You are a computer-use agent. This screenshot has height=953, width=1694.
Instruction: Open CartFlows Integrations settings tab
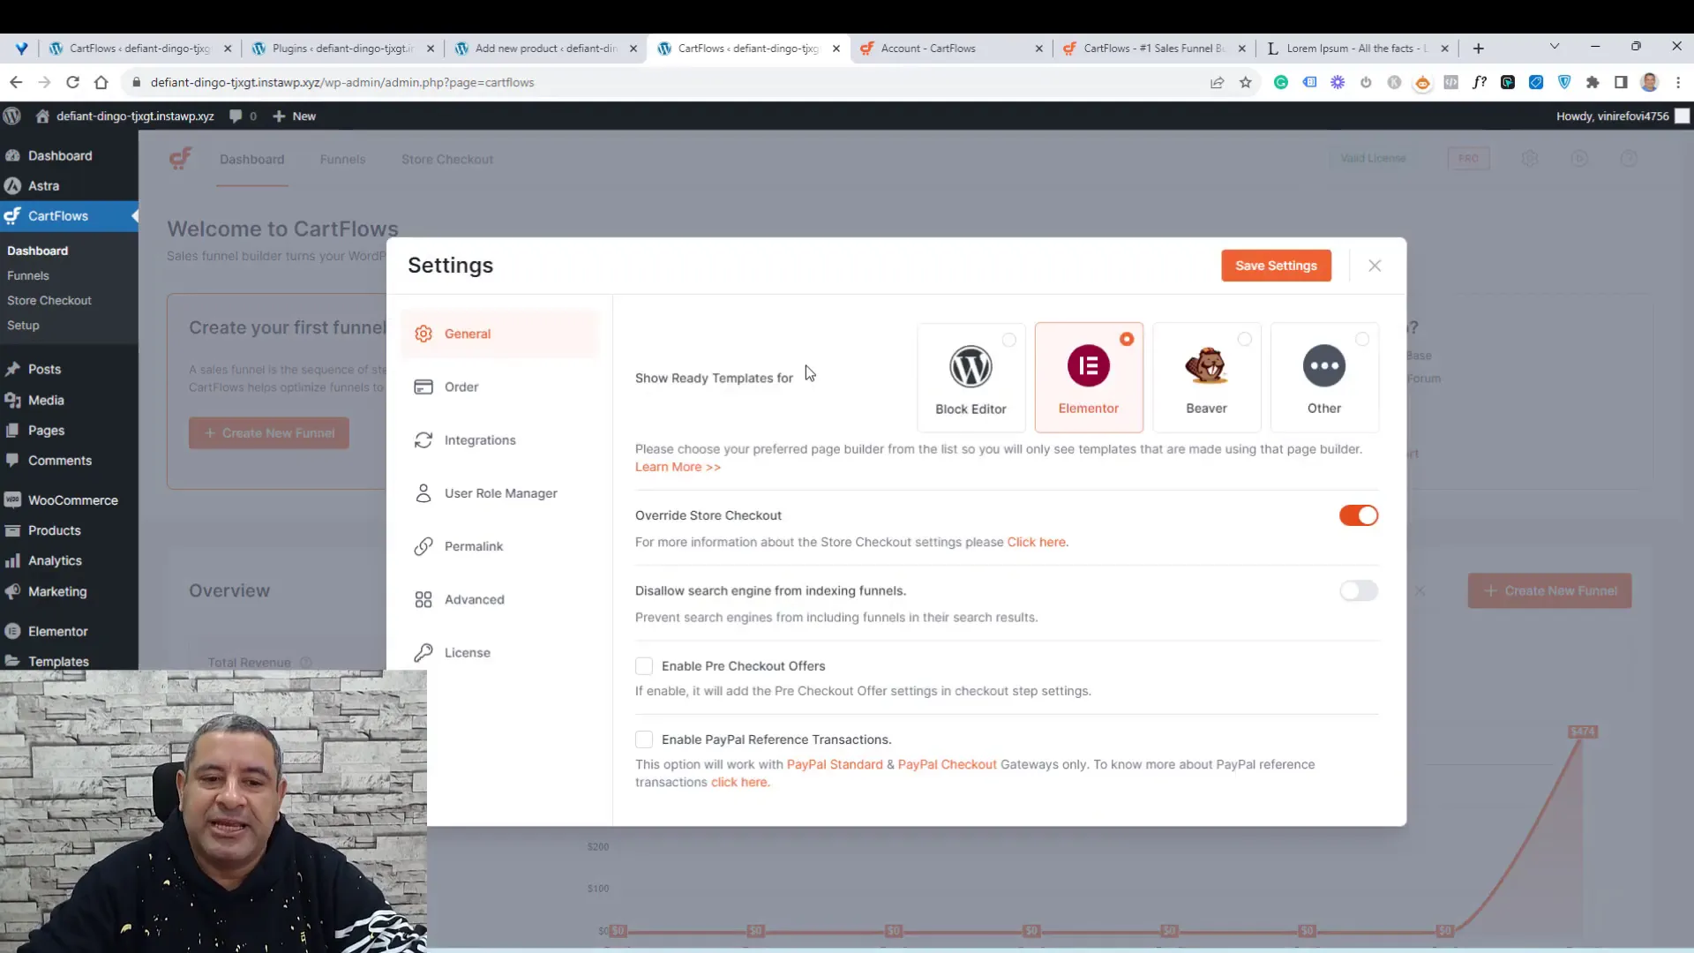482,439
